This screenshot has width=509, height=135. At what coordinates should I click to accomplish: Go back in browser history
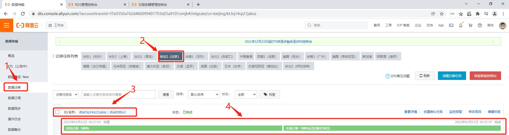(x=6, y=14)
